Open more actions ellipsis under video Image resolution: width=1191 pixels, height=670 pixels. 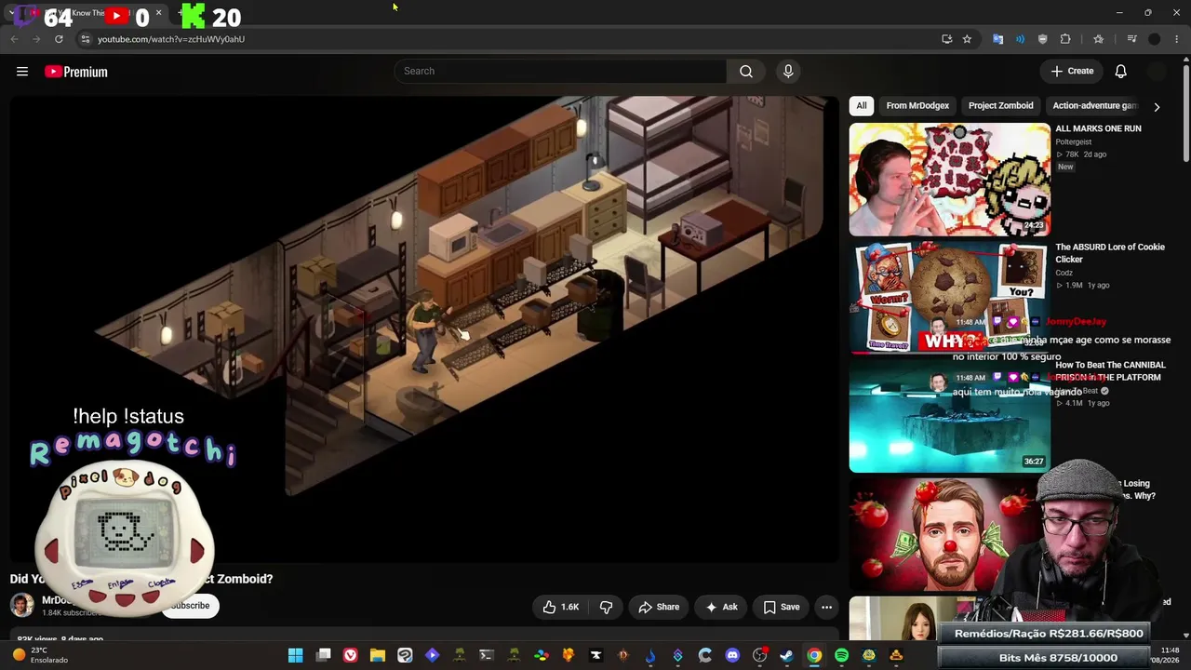pos(826,607)
